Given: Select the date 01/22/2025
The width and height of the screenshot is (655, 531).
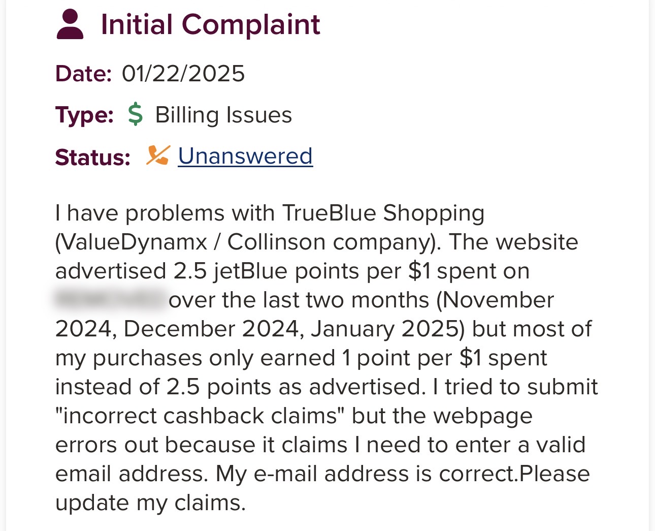Looking at the screenshot, I should [183, 74].
